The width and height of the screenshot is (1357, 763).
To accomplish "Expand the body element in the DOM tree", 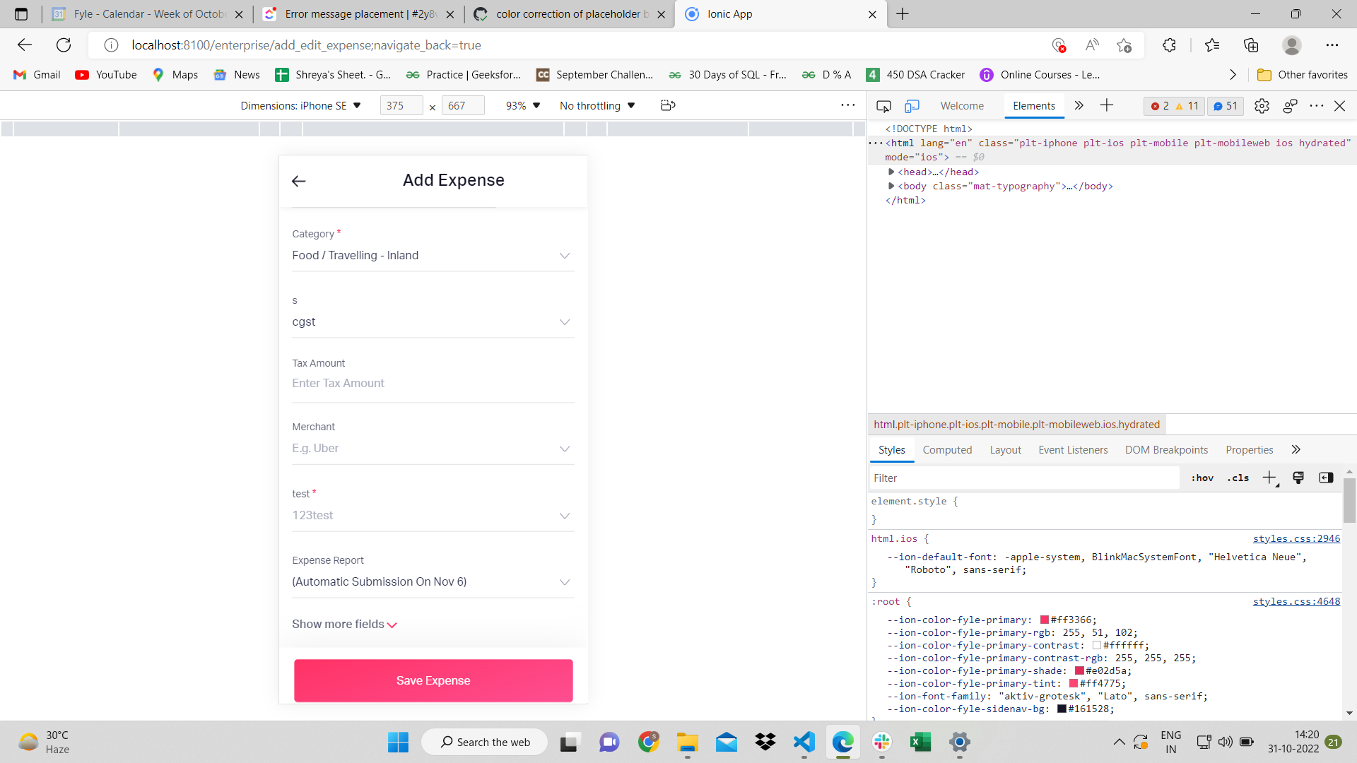I will 891,186.
